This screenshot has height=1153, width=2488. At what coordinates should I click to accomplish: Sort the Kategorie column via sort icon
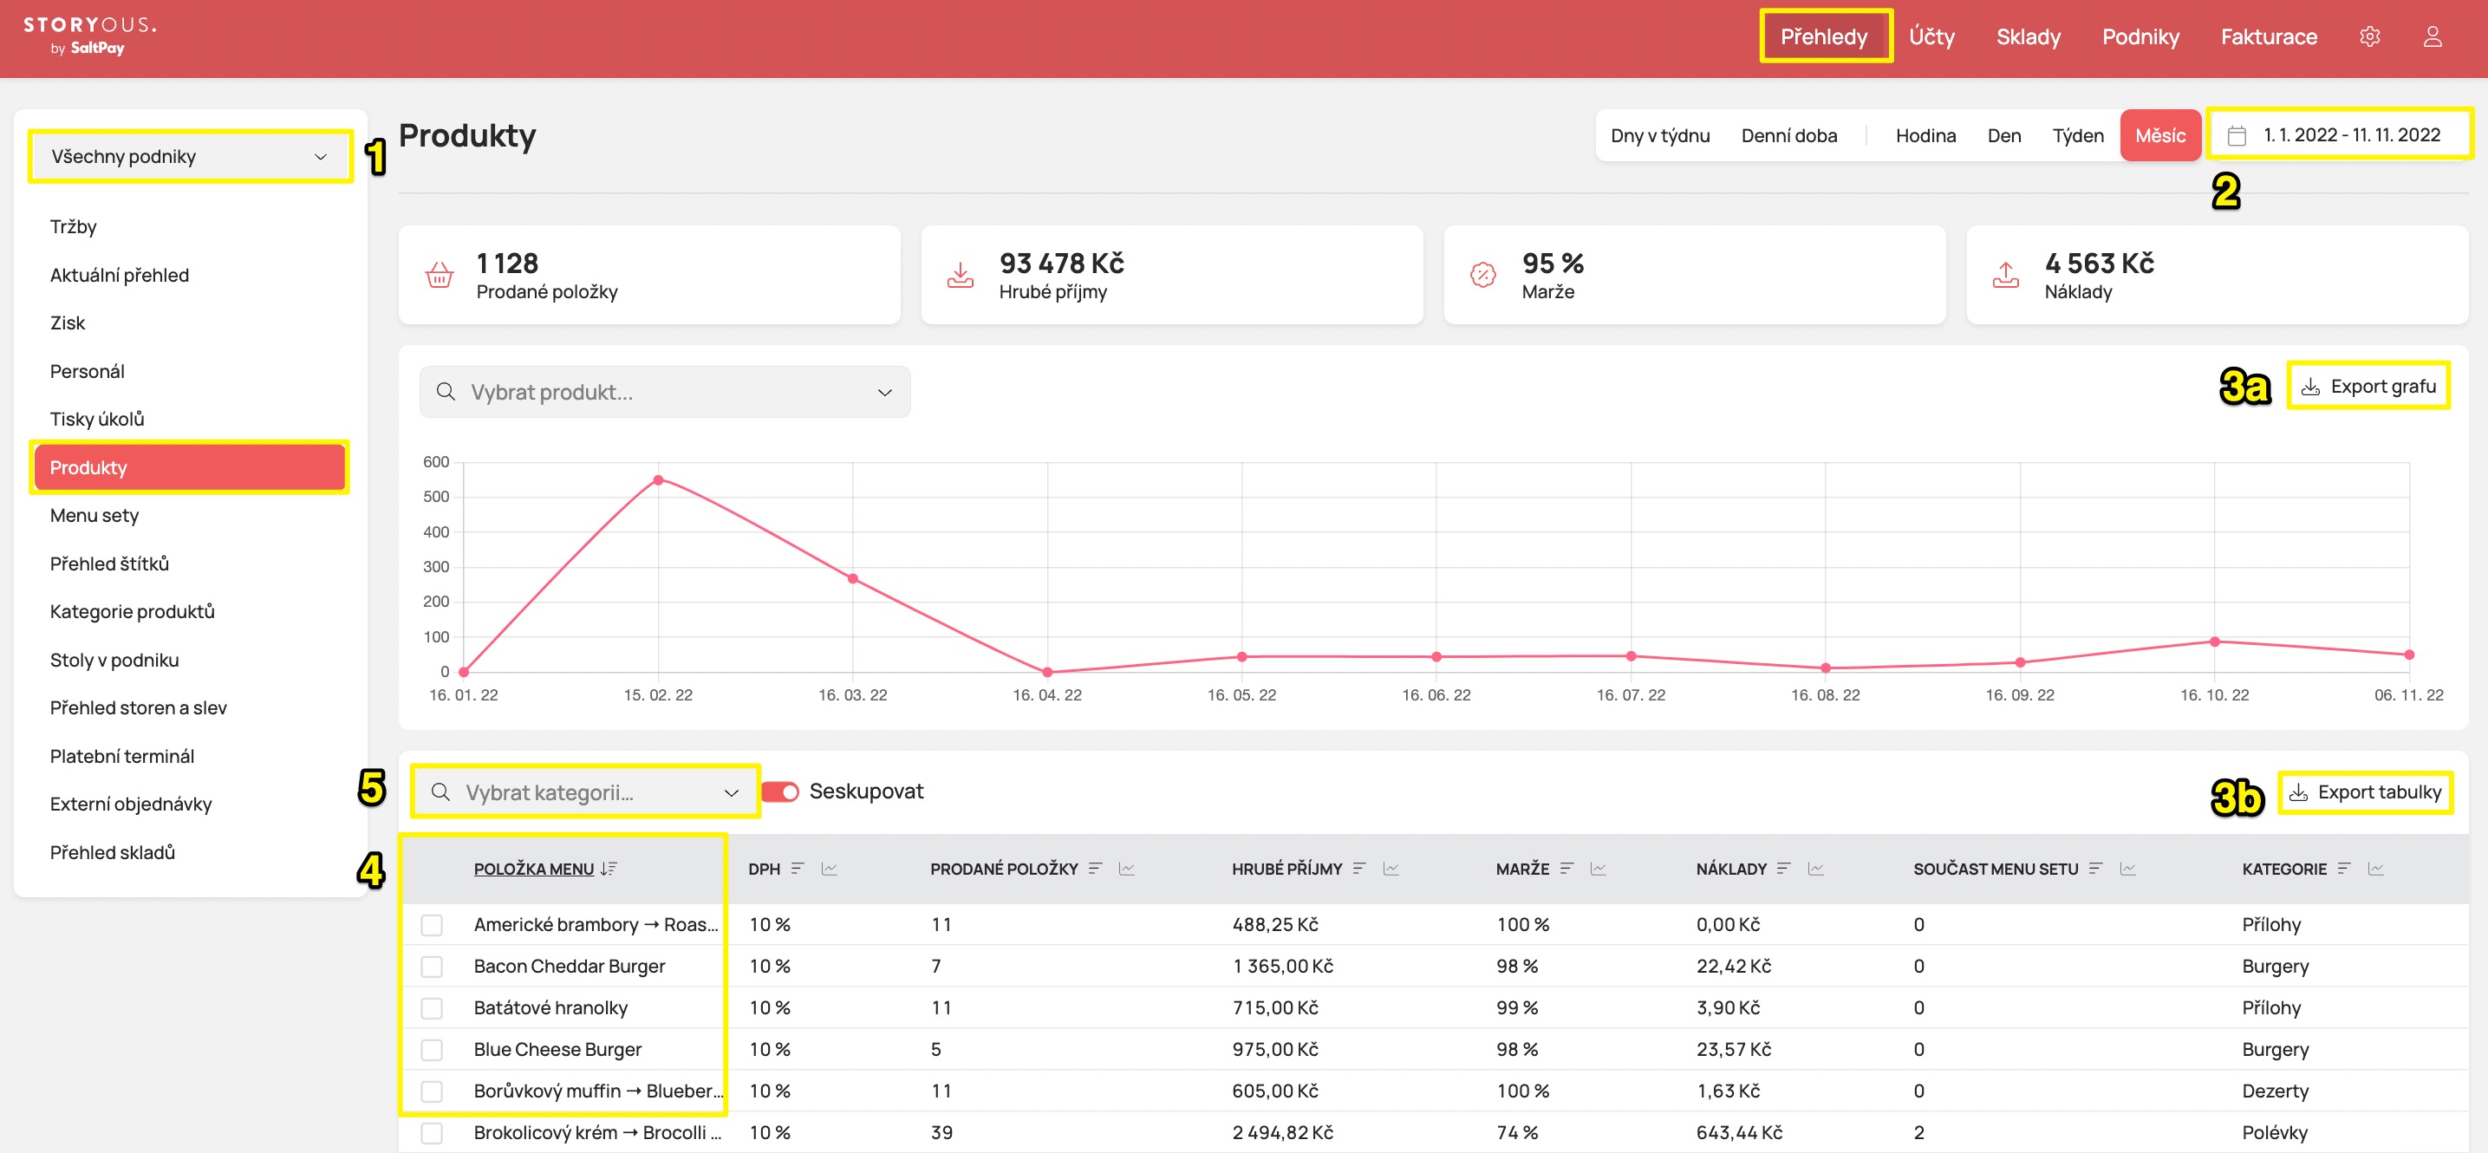2344,868
